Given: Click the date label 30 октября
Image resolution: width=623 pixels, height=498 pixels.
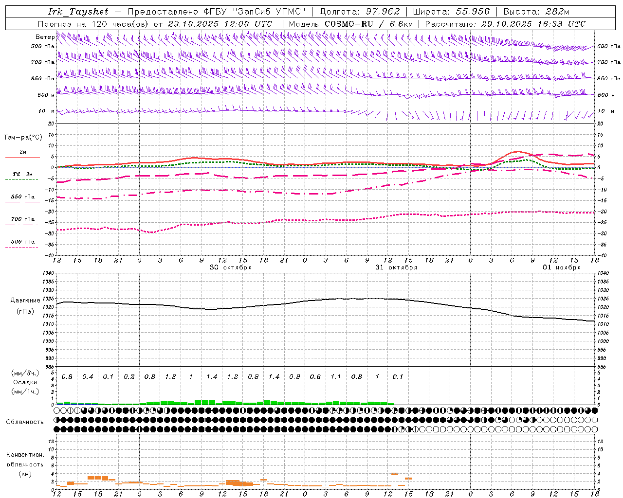Looking at the screenshot, I should click(231, 267).
